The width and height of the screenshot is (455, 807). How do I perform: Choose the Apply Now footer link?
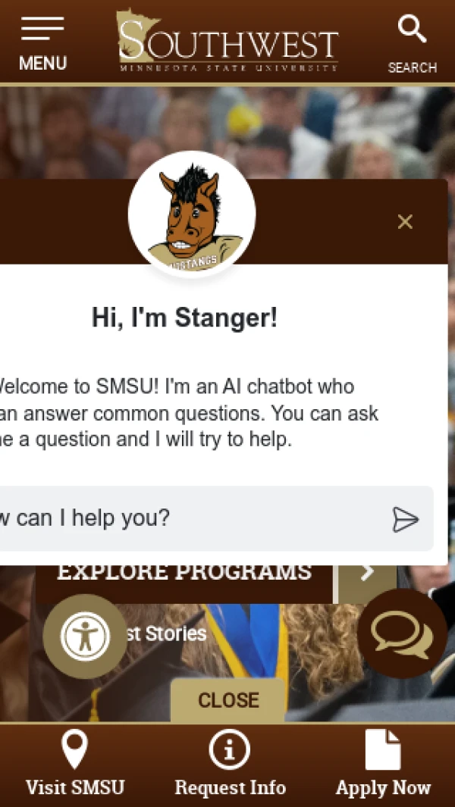384,787
